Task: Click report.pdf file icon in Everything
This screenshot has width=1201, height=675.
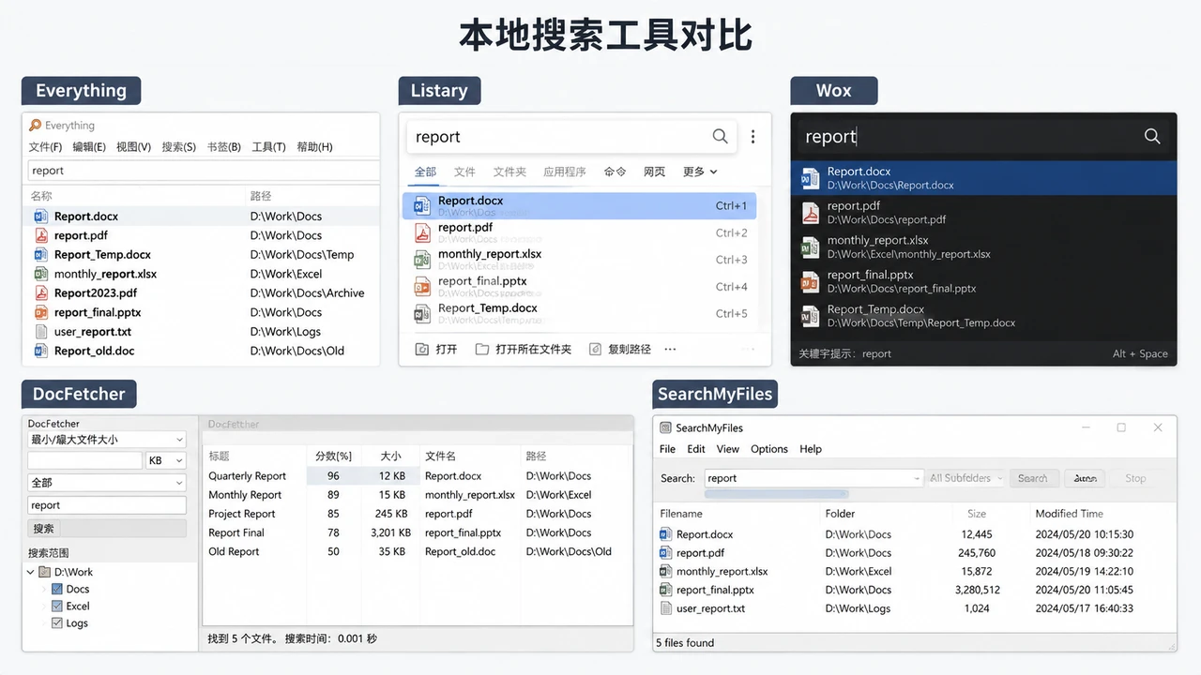Action: [40, 235]
